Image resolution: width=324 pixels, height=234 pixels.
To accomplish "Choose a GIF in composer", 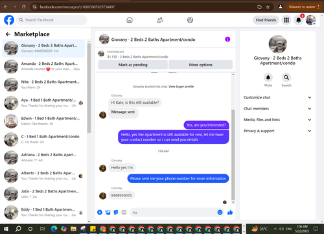I will point(124,213).
